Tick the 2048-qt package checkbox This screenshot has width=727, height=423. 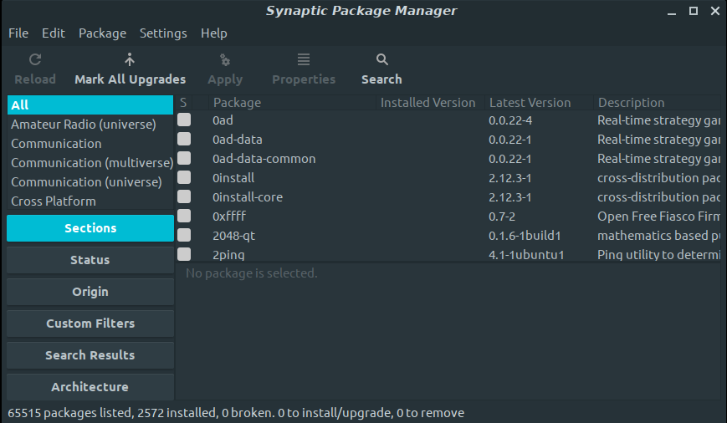tap(184, 236)
